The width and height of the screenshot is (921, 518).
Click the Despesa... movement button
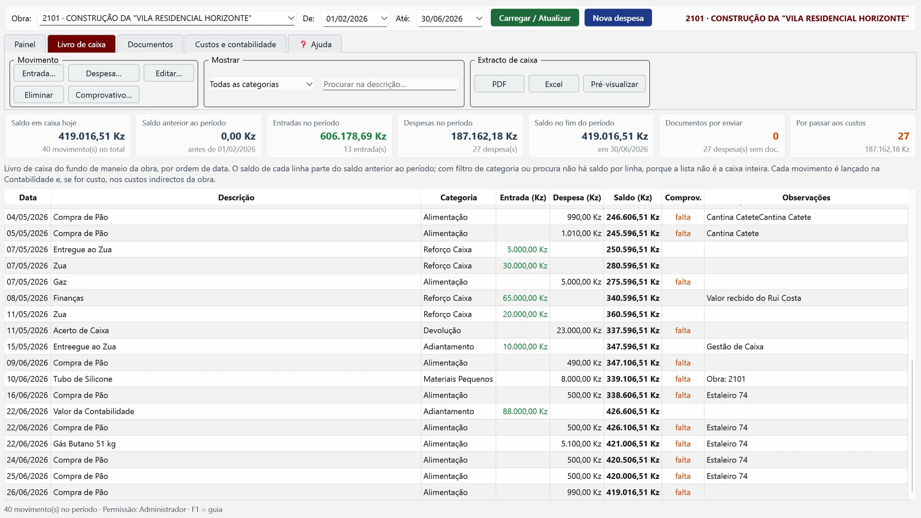(x=103, y=73)
